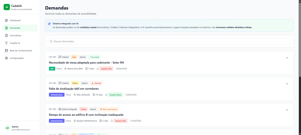This screenshot has width=301, height=135.
Task: Expand the DEM-007 demand card chevron
Action: pyautogui.click(x=287, y=58)
